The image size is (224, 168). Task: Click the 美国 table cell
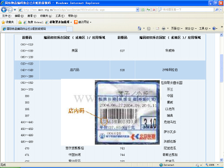click(74, 51)
